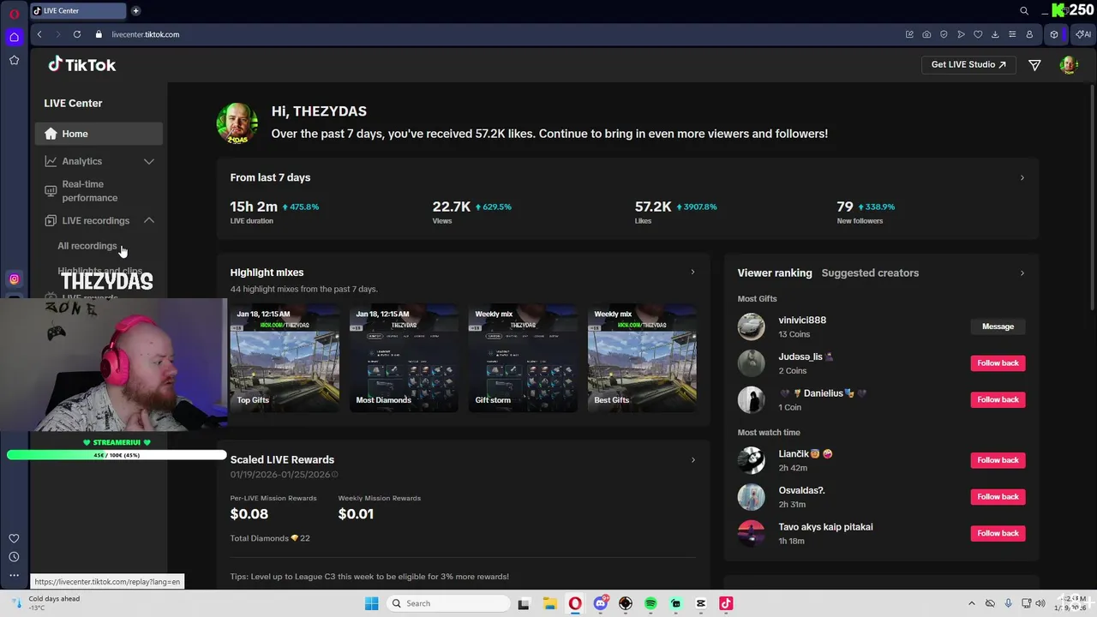Image resolution: width=1097 pixels, height=617 pixels.
Task: Open Scaled LIVE Rewards arrow
Action: coord(692,460)
